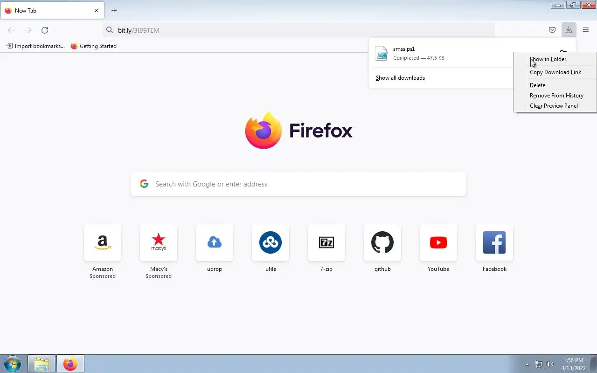Click the magnifier icon in the address bar

click(x=109, y=30)
